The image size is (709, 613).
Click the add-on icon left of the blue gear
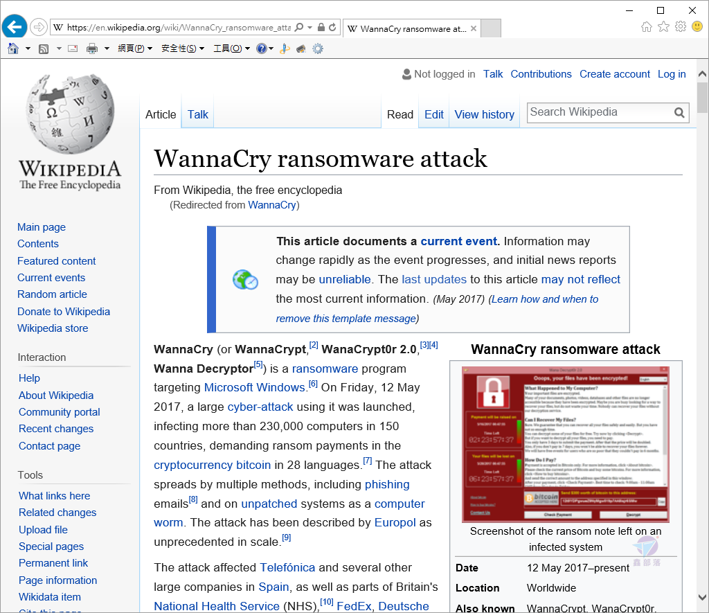click(301, 48)
